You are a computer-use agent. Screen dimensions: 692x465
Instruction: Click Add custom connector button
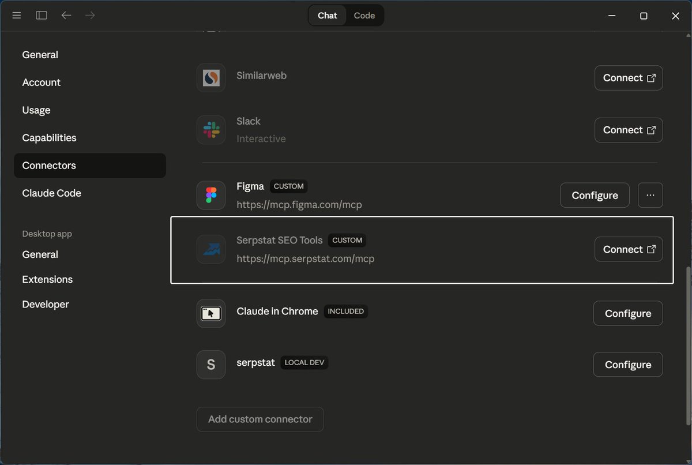coord(260,419)
